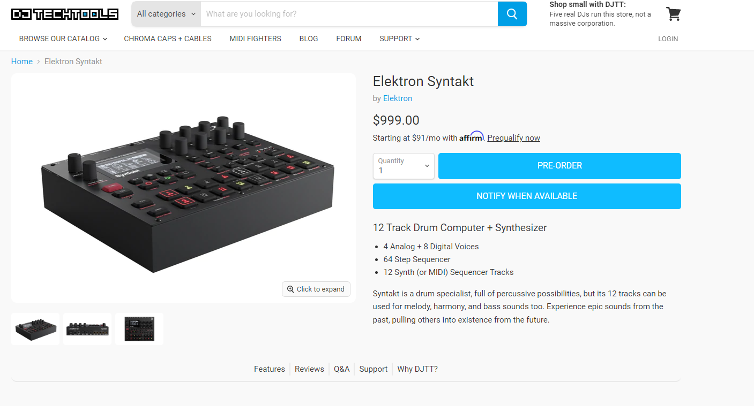Image resolution: width=754 pixels, height=406 pixels.
Task: Switch to the Q&A tab
Action: click(341, 369)
